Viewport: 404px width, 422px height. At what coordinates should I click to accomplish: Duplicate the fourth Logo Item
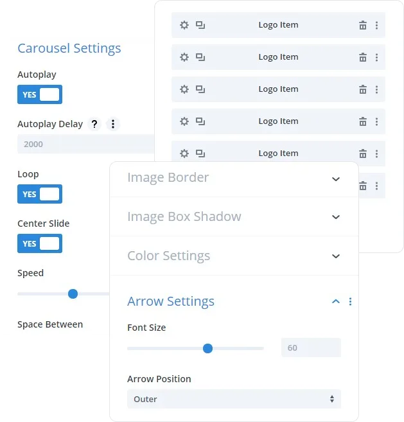pyautogui.click(x=200, y=121)
